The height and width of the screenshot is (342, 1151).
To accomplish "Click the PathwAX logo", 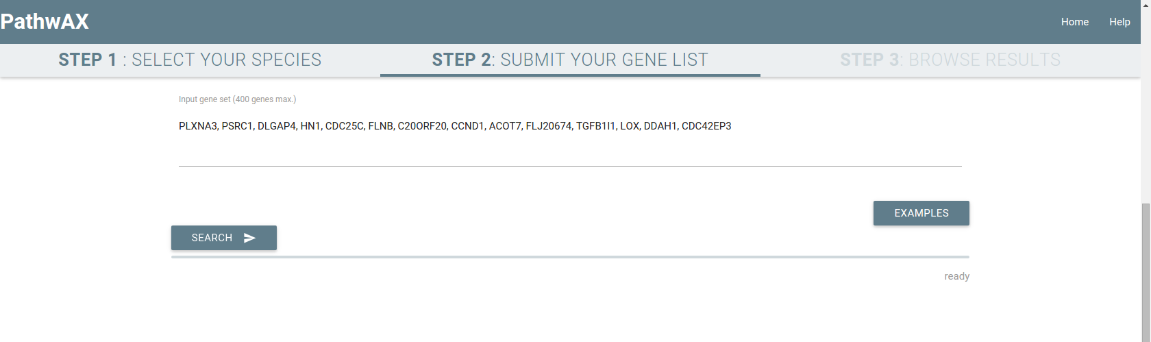I will [45, 22].
